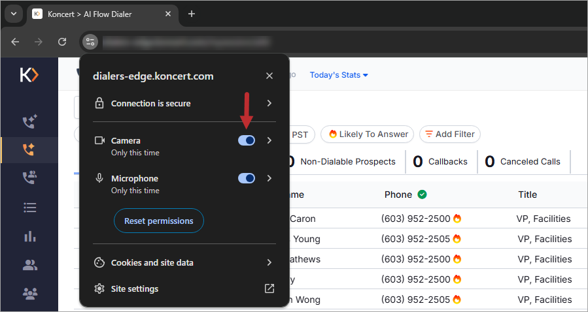Open the three-person team sidebar icon

[x=29, y=293]
